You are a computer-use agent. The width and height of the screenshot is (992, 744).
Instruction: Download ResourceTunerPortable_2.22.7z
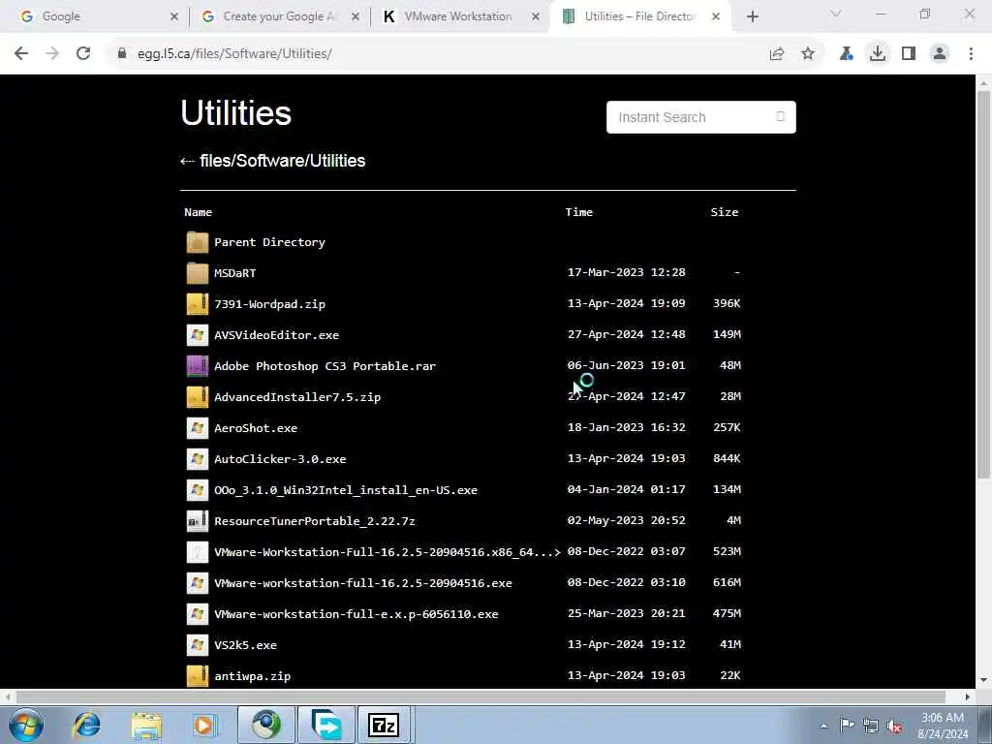(315, 521)
